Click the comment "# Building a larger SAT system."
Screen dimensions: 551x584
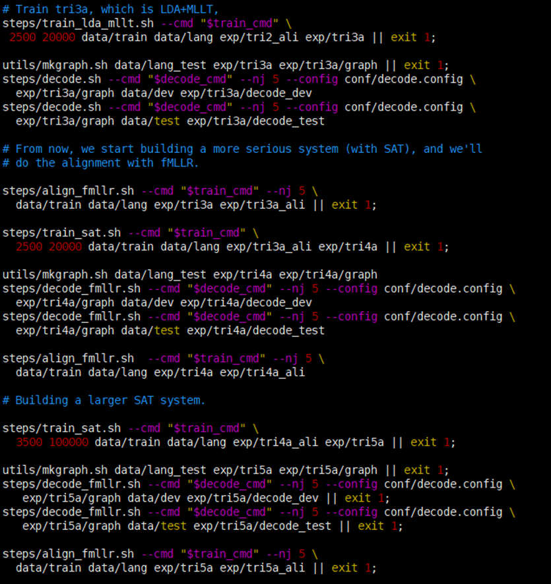(x=104, y=400)
